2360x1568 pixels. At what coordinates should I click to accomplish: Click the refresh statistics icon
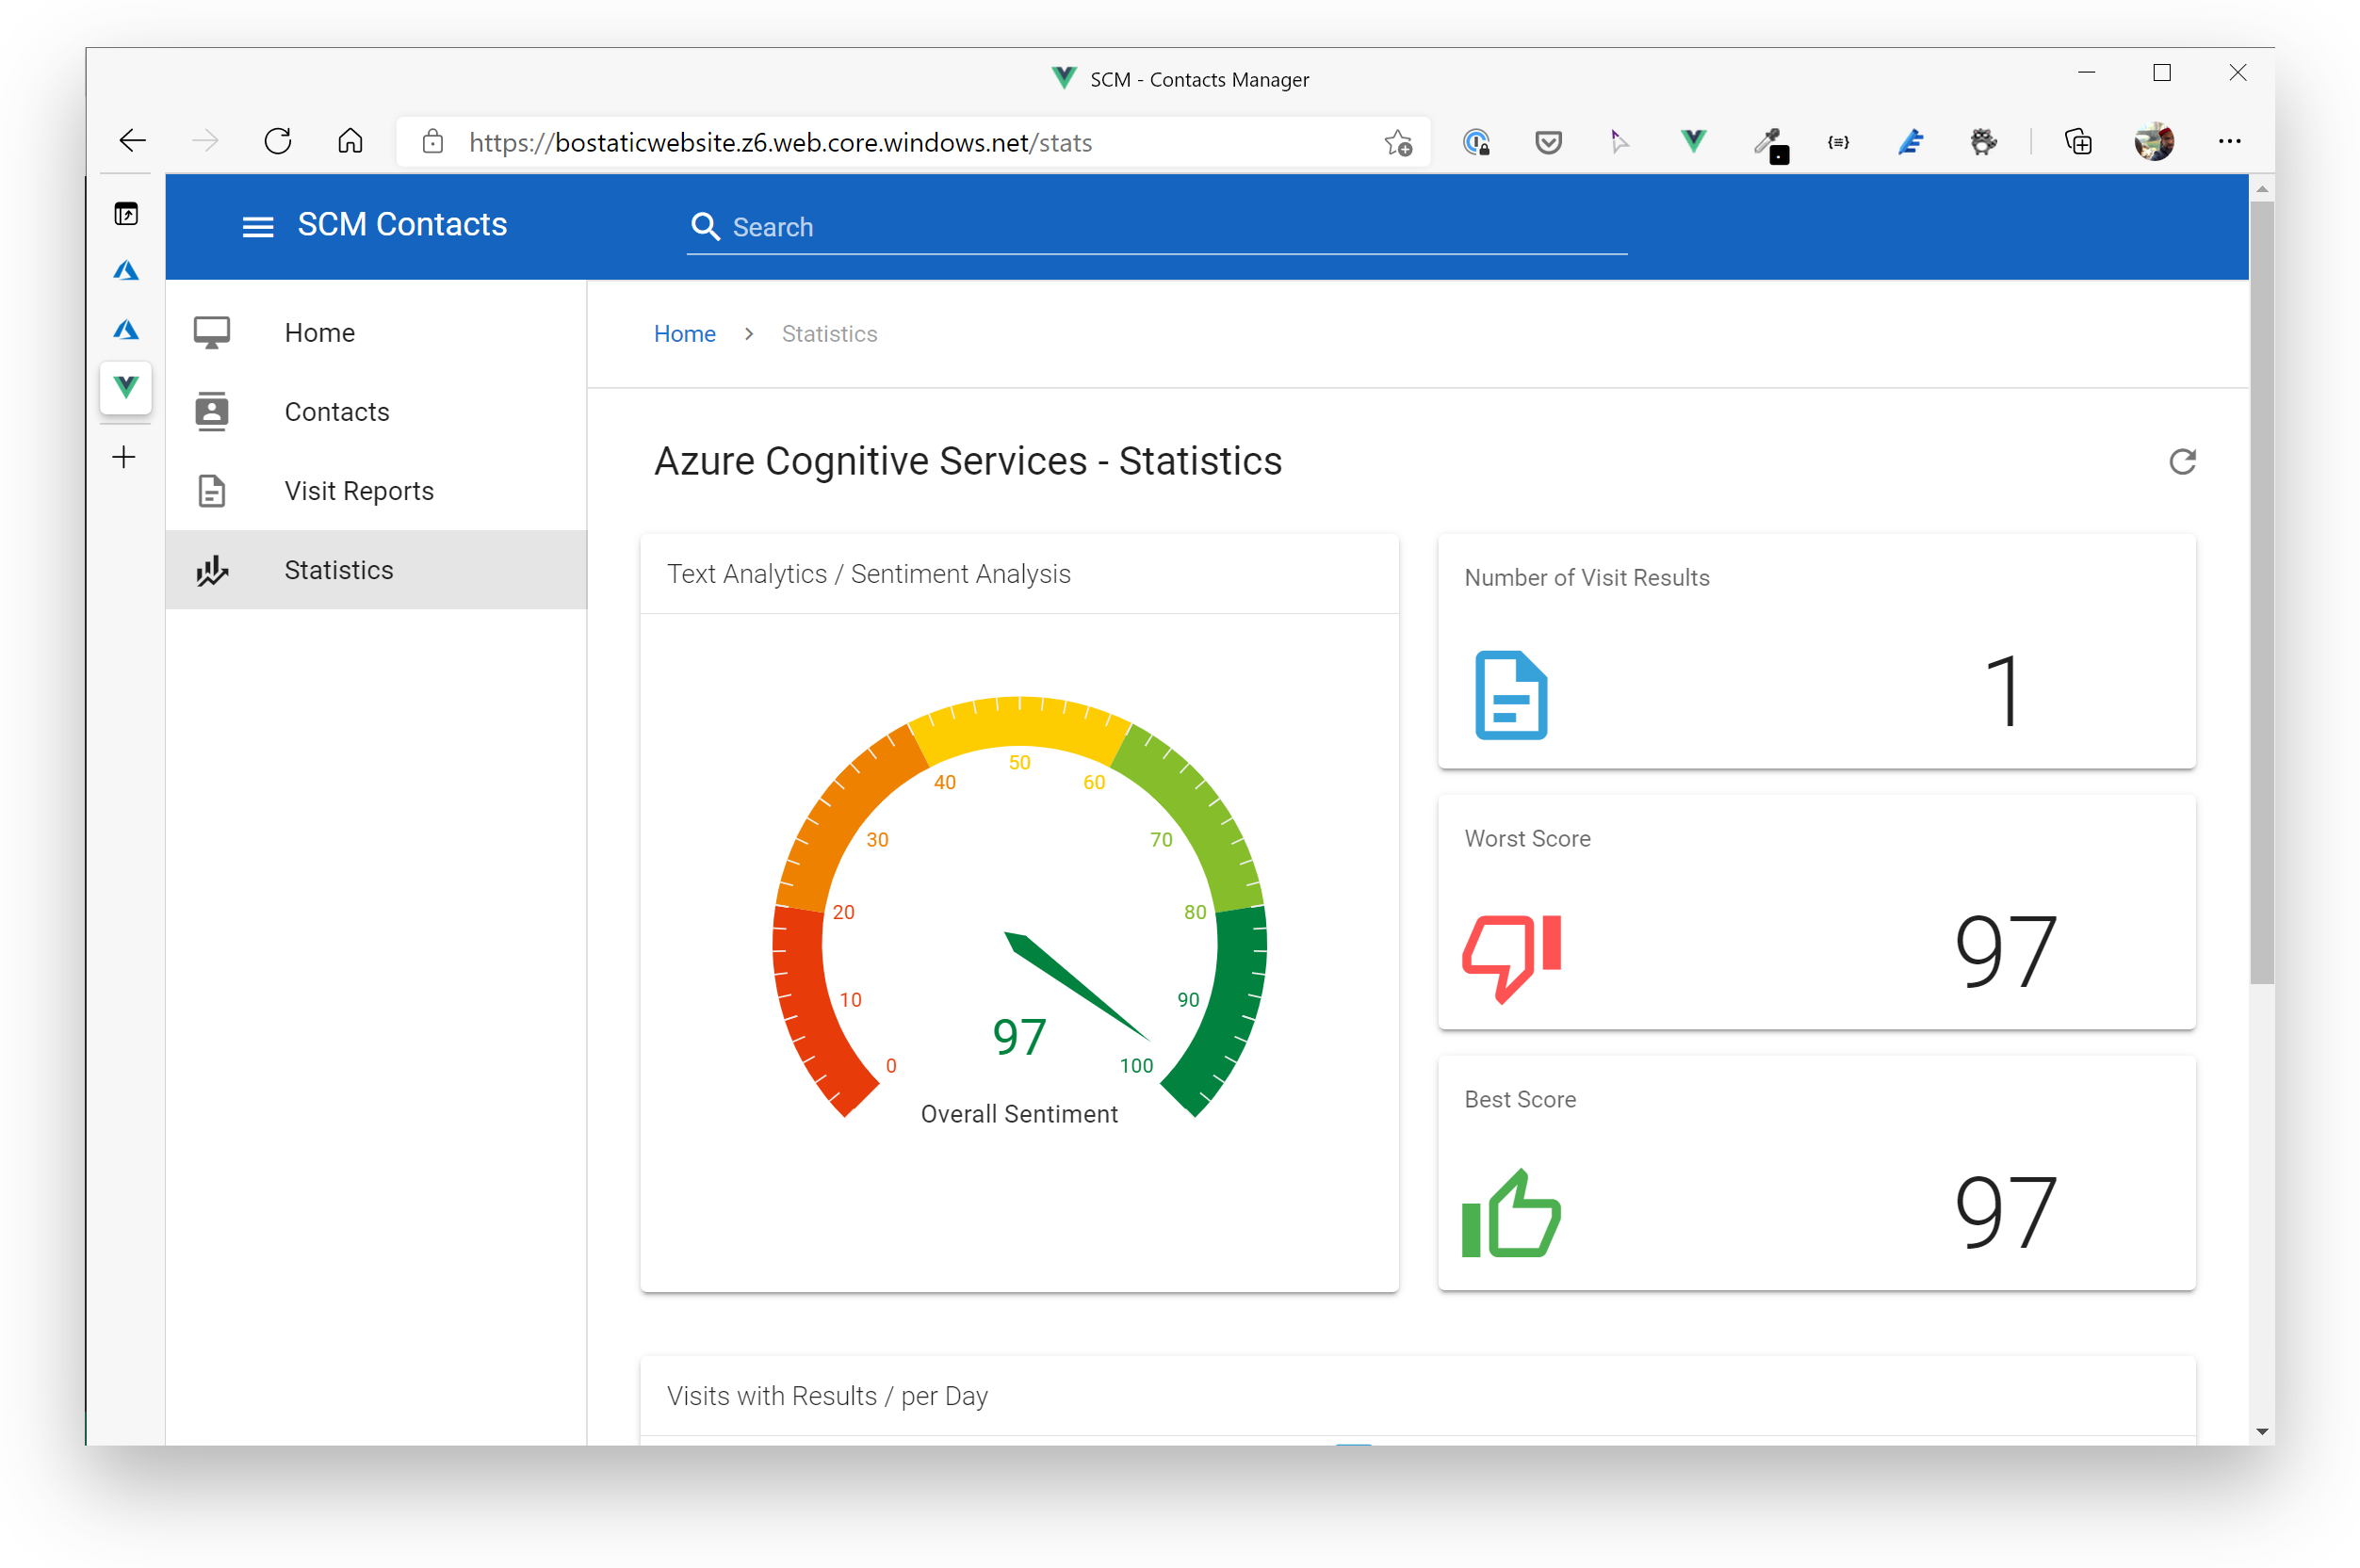tap(2182, 461)
